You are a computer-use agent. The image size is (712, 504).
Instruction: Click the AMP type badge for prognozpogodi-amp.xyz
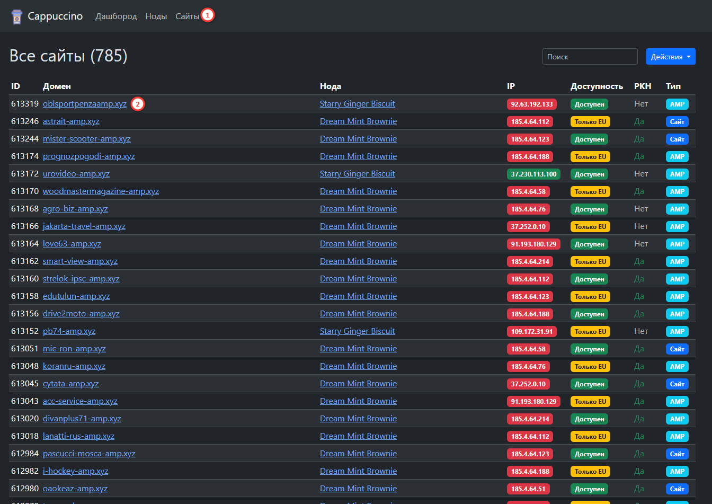[x=677, y=157]
